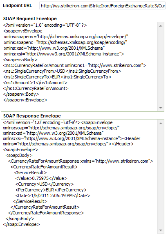Click the Currency USD line in response
Image resolution: width=168 pixels, height=237 pixels.
45,184
